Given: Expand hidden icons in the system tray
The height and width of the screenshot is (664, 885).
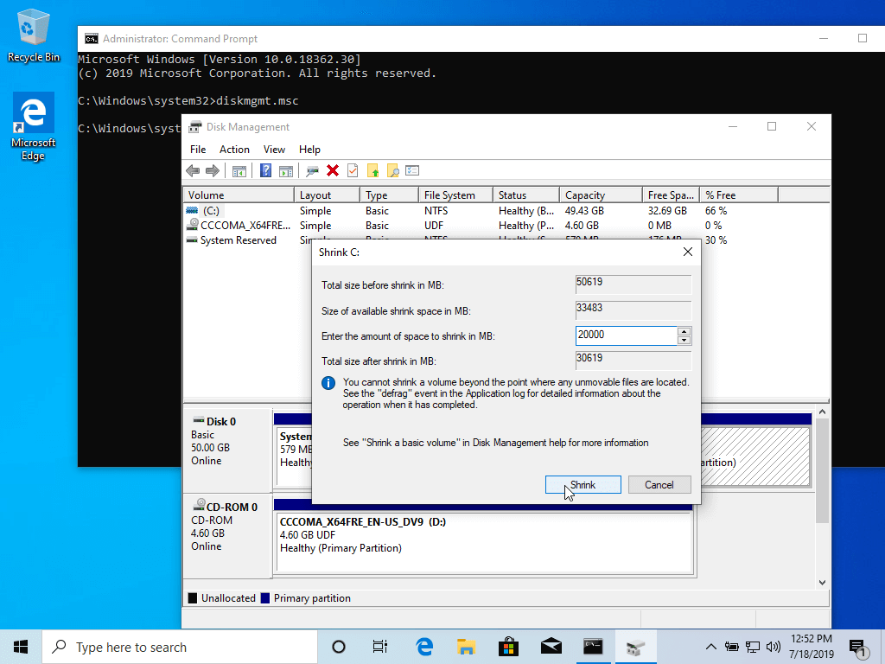Looking at the screenshot, I should click(710, 646).
